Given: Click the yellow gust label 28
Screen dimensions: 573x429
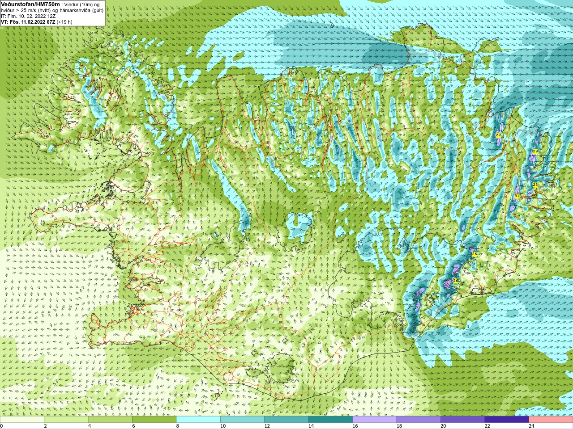Looking at the screenshot, I should click(x=535, y=185).
